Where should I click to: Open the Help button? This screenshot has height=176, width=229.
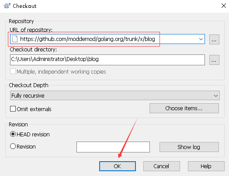[x=206, y=166]
